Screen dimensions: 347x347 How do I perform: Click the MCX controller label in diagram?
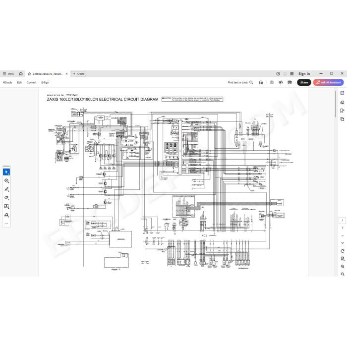coord(204,235)
